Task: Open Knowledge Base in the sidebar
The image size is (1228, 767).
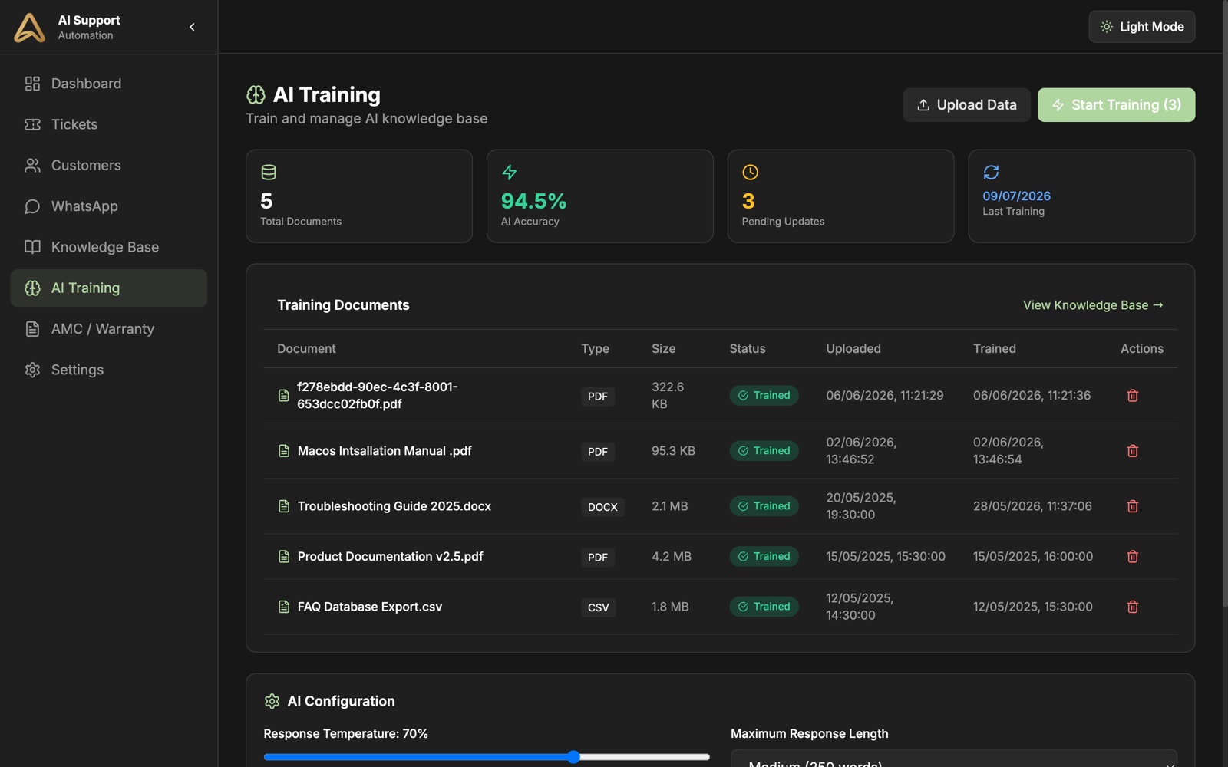Action: pyautogui.click(x=109, y=247)
